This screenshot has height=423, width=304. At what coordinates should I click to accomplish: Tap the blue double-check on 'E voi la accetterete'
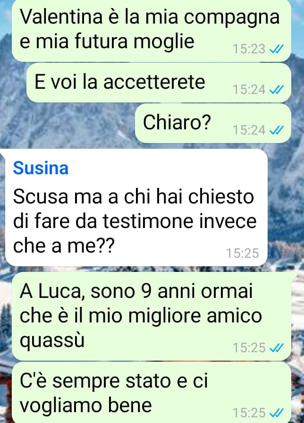[277, 90]
